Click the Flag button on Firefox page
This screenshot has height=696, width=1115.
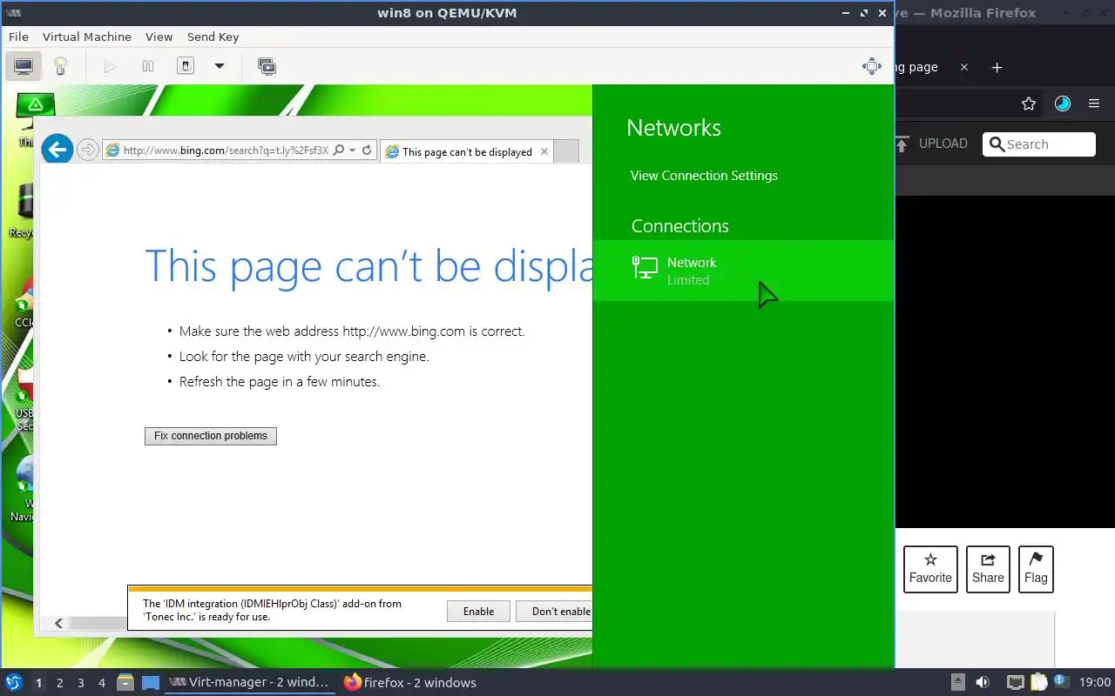tap(1036, 569)
